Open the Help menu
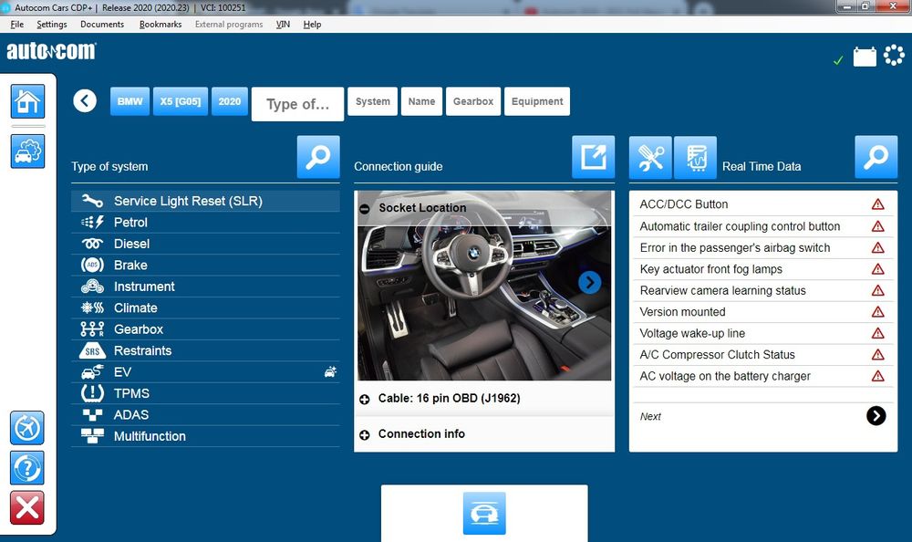The image size is (912, 542). (x=312, y=25)
